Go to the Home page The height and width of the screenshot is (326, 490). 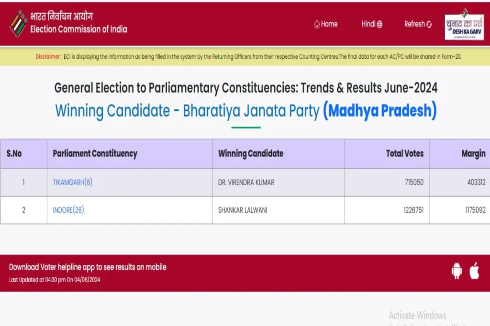[325, 24]
